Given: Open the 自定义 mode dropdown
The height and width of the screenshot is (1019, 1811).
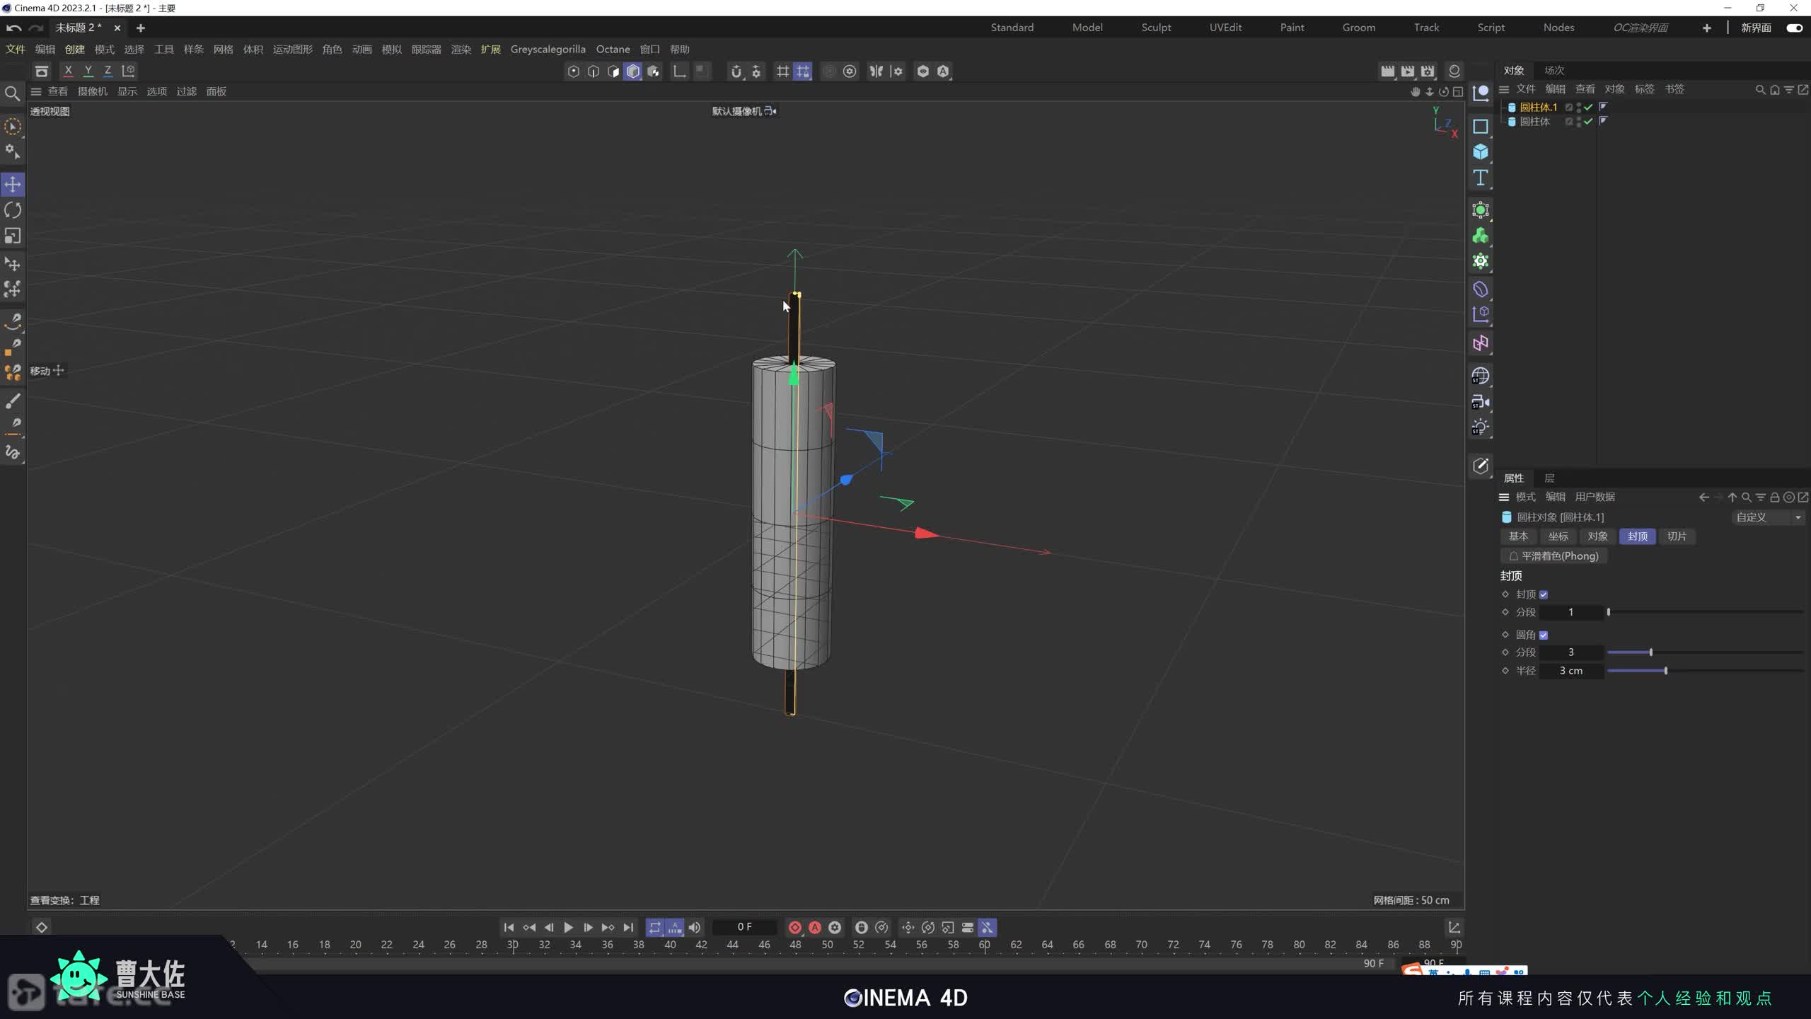Looking at the screenshot, I should (x=1767, y=517).
